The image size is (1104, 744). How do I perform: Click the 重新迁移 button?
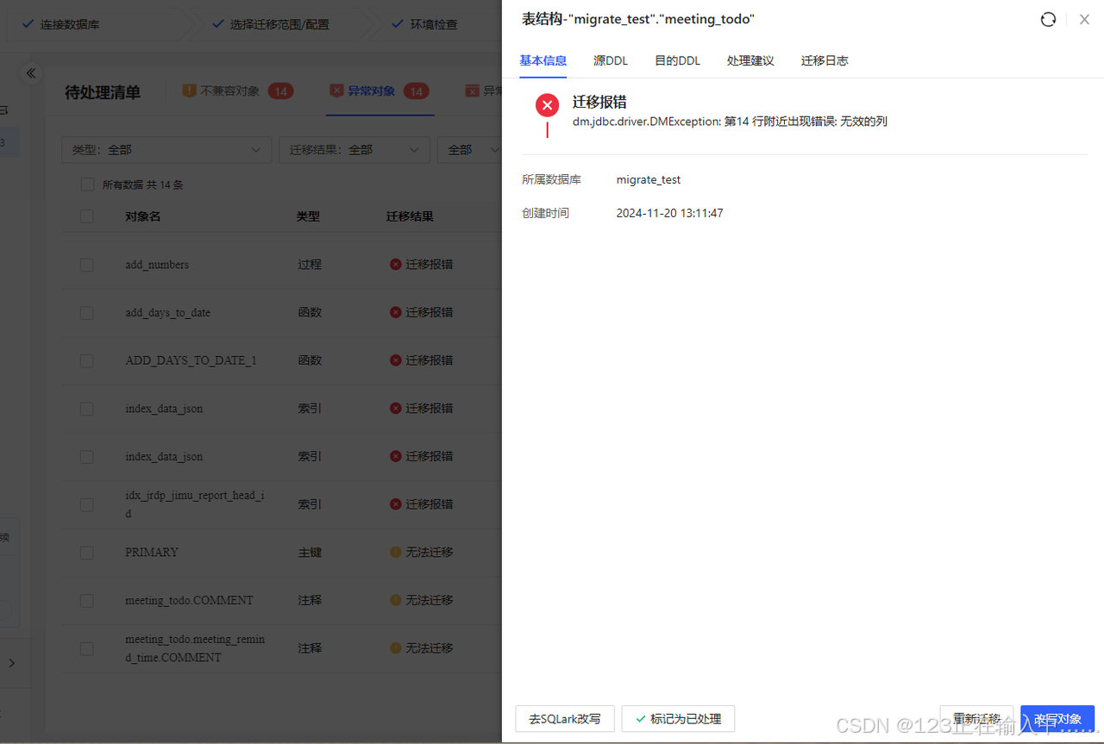976,718
